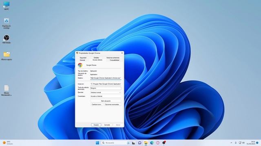This screenshot has width=261, height=146.
Task: Launch Microsoft Edge from the taskbar
Action: (x=152, y=143)
